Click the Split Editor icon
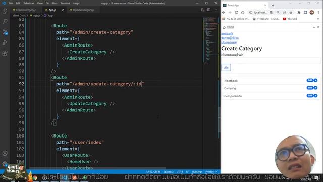Image resolution: width=323 pixels, height=182 pixels. (209, 10)
